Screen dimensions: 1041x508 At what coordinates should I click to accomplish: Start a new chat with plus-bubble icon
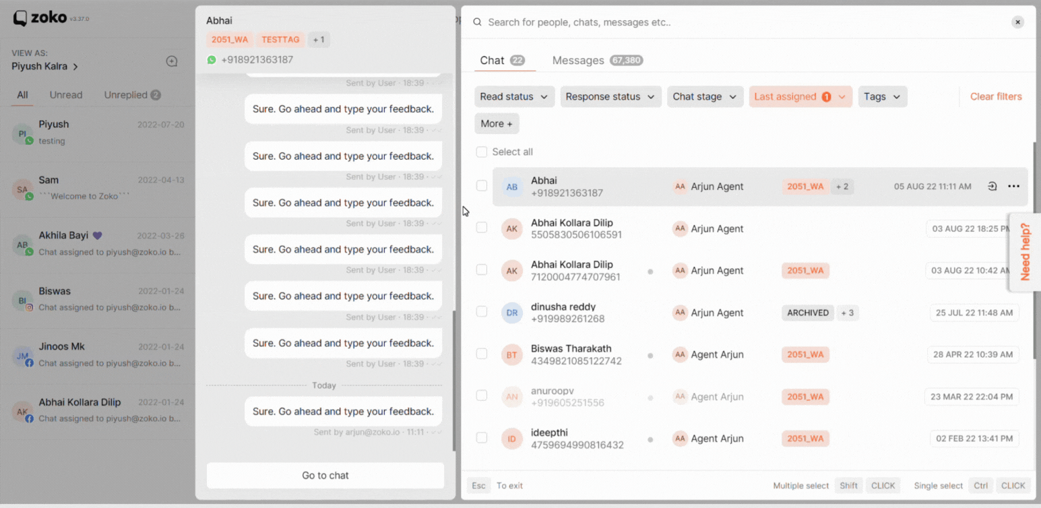172,61
